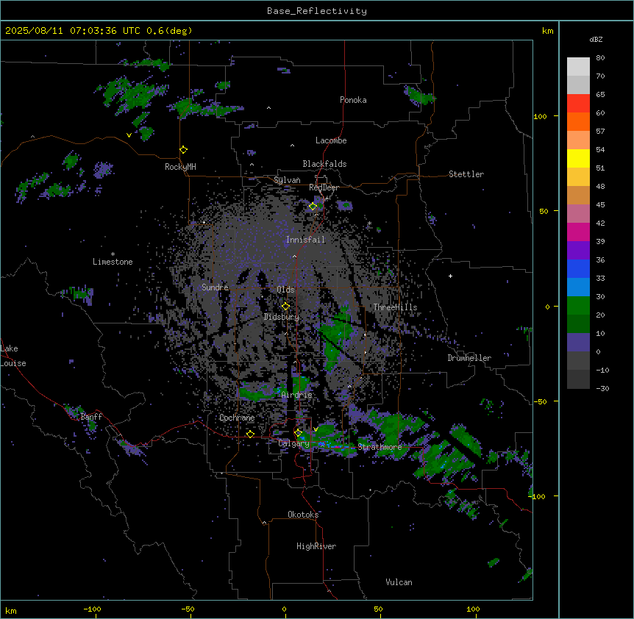Viewport: 634px width, 619px height.
Task: Click the Stettler label
Action: (466, 174)
